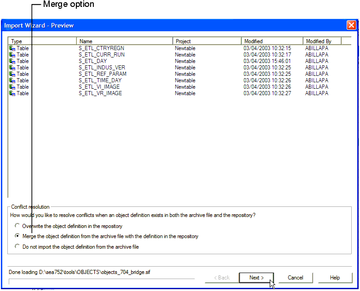Image resolution: width=360 pixels, height=291 pixels.
Task: Click table icon for S_ETL_CTRYREGN row
Action: (x=12, y=48)
